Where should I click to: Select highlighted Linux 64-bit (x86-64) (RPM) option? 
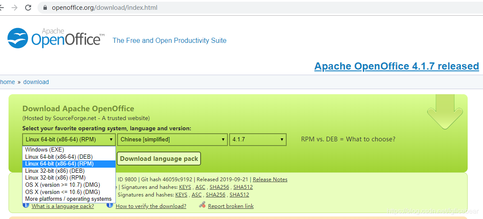69,164
